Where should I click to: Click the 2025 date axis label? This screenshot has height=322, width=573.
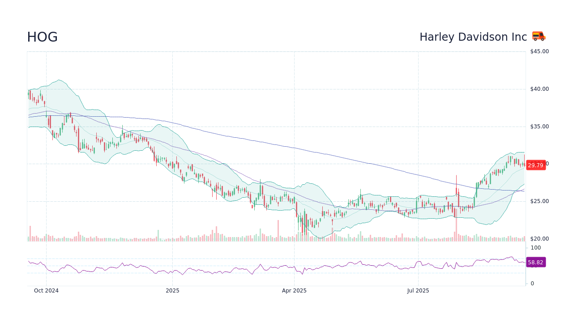(x=172, y=291)
